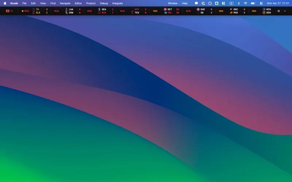Open the Google Drive menu bar icon
Image resolution: width=292 pixels, height=182 pixels.
(216, 3)
